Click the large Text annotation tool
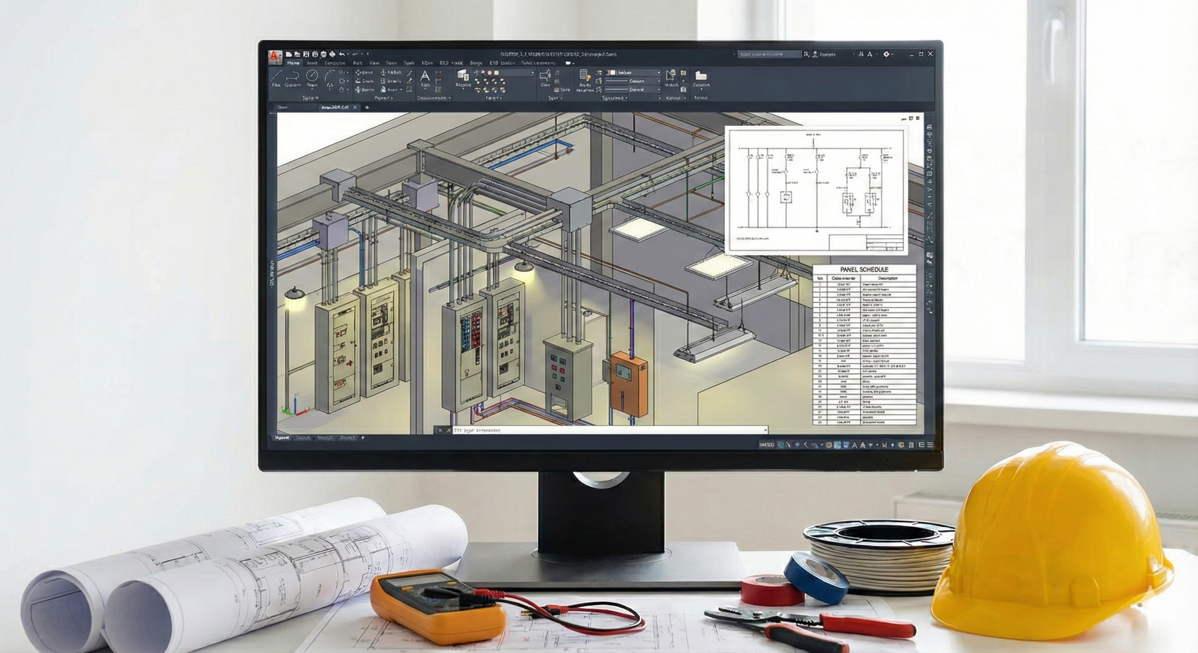The height and width of the screenshot is (653, 1198). point(425,76)
